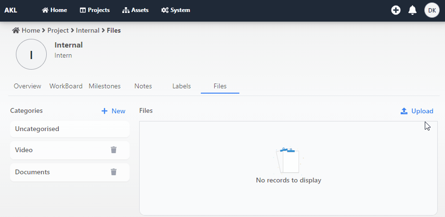Select the Video category
The image size is (445, 217).
tap(70, 150)
